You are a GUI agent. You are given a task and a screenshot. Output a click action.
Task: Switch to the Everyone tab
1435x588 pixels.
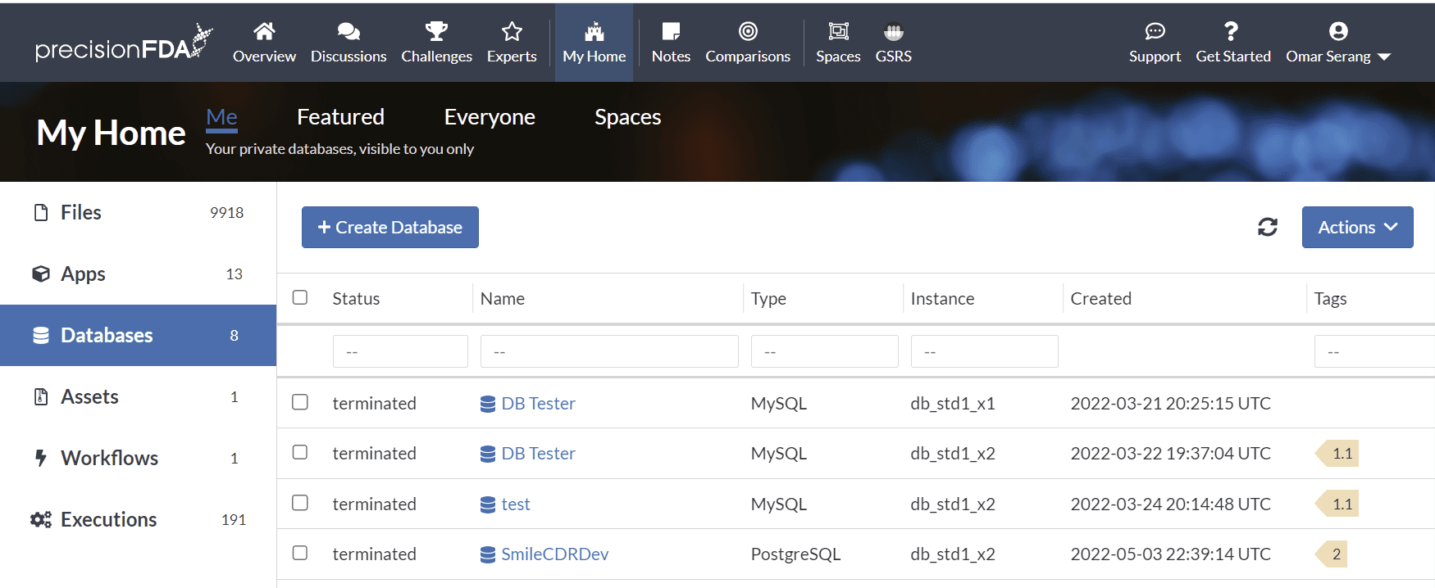click(x=490, y=117)
